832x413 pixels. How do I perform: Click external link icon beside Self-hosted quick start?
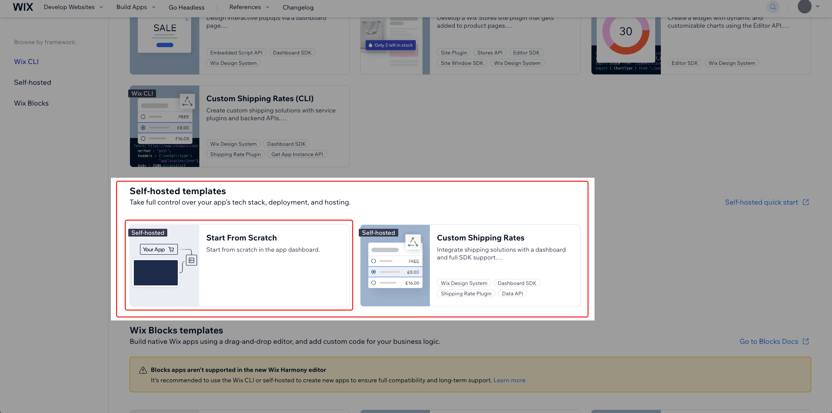pos(806,202)
